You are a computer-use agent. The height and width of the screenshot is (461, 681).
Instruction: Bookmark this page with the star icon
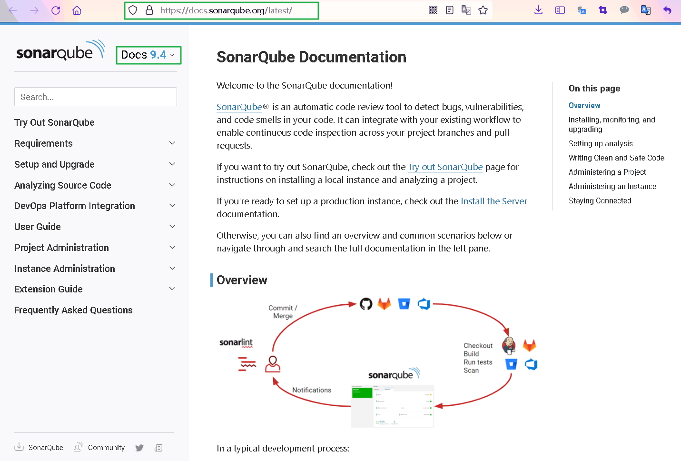(x=483, y=10)
